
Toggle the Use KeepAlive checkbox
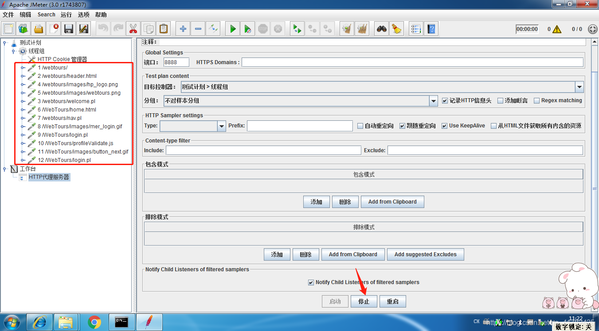click(x=444, y=126)
